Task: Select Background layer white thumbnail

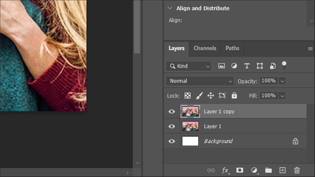Action: point(190,141)
